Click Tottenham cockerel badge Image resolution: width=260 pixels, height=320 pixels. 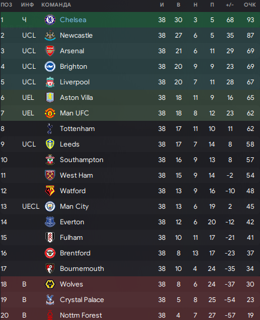point(50,129)
